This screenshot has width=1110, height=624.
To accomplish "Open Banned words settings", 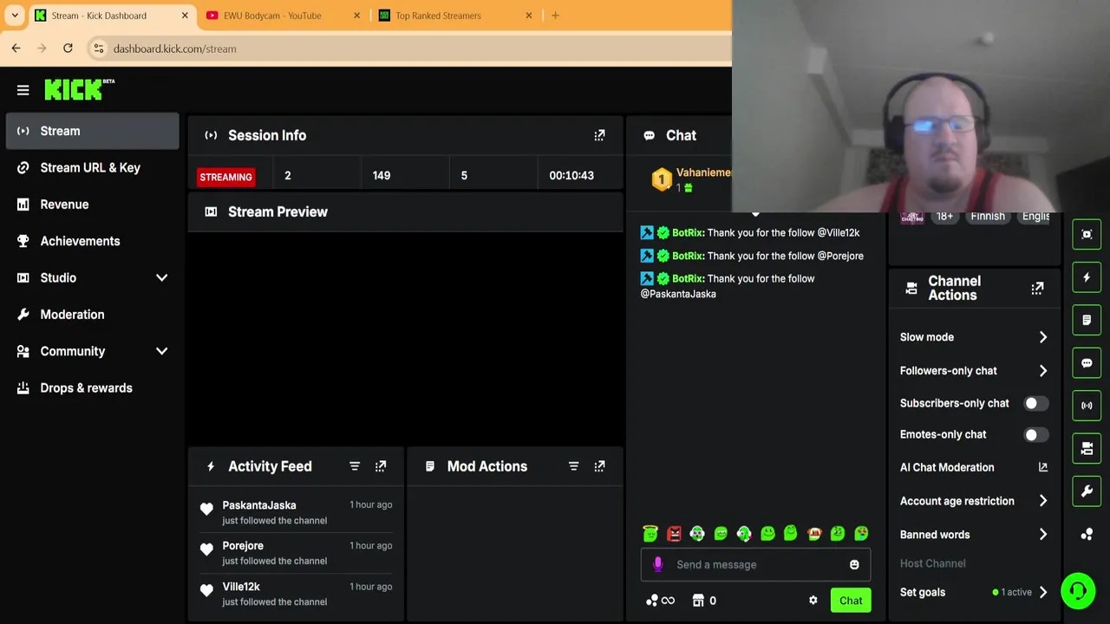I will [974, 535].
